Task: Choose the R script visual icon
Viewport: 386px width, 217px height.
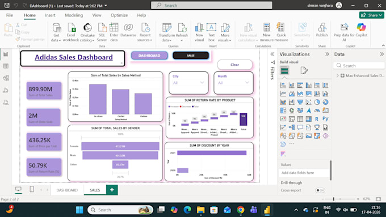Action: 317,119
